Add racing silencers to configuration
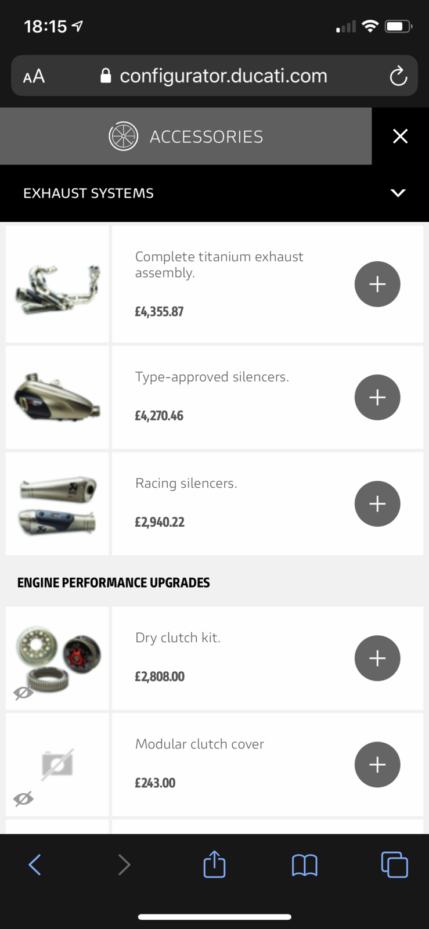The image size is (429, 929). [x=377, y=503]
